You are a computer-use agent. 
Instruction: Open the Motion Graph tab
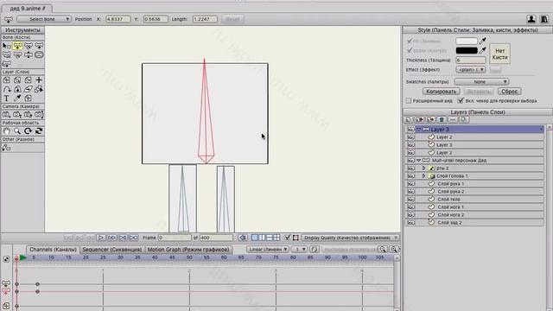click(188, 250)
